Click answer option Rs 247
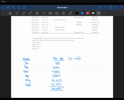This screenshot has height=100, width=124. coord(35,45)
